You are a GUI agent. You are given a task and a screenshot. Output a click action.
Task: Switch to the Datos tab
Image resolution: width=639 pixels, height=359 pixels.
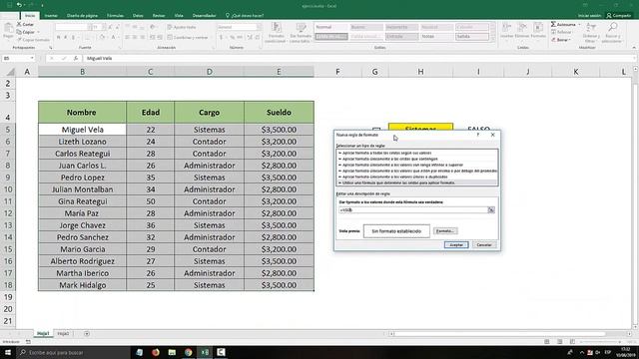coord(138,16)
